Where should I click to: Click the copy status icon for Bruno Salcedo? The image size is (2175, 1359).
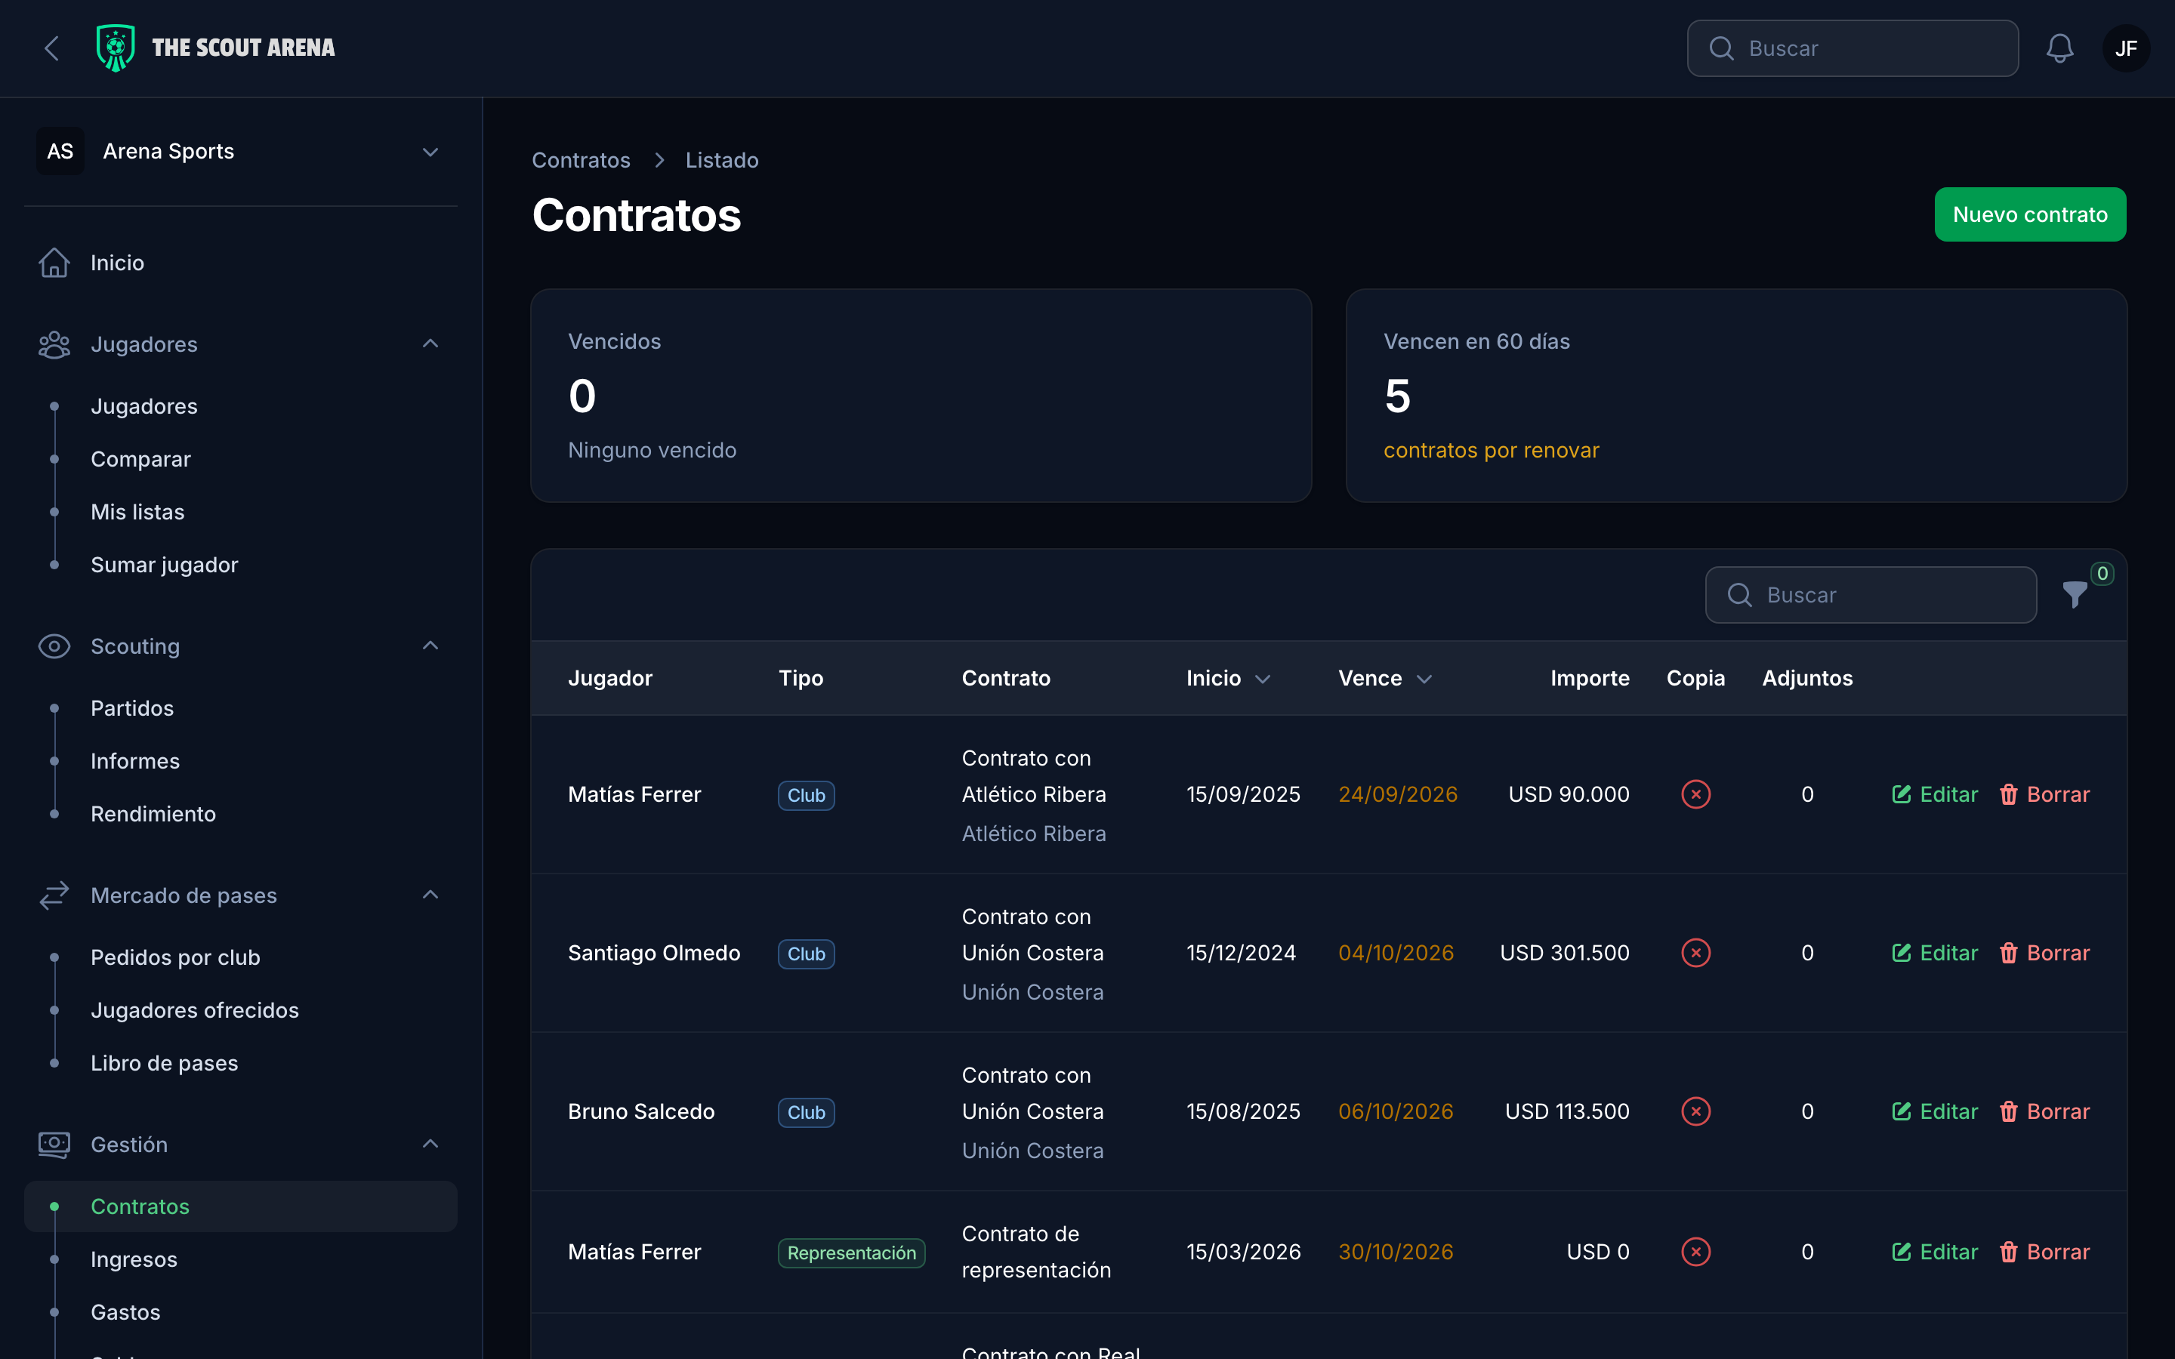pos(1696,1112)
